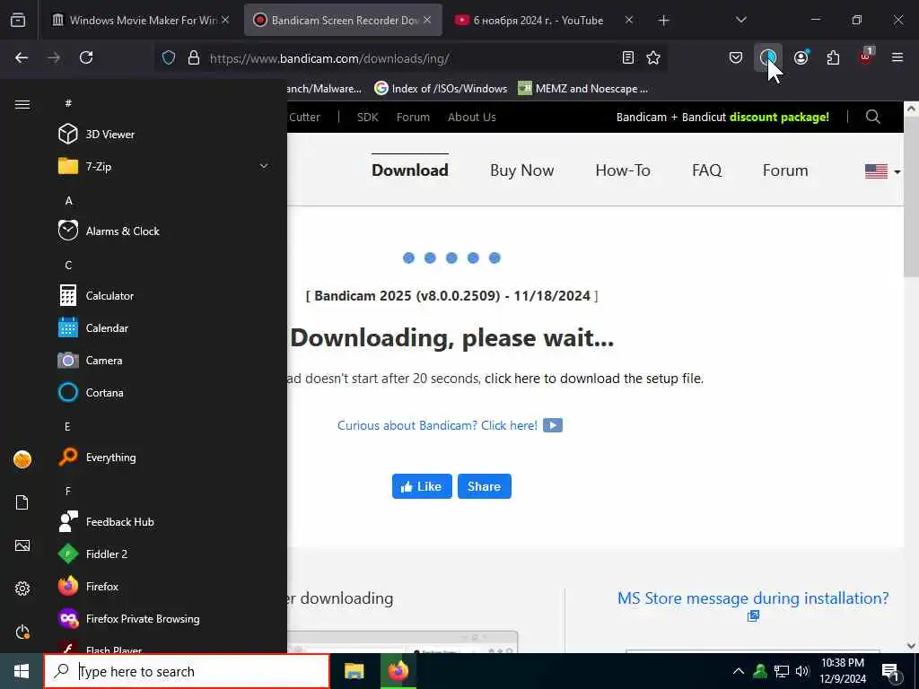Open Settings gear in Start sidebar
The image size is (919, 689).
point(22,589)
